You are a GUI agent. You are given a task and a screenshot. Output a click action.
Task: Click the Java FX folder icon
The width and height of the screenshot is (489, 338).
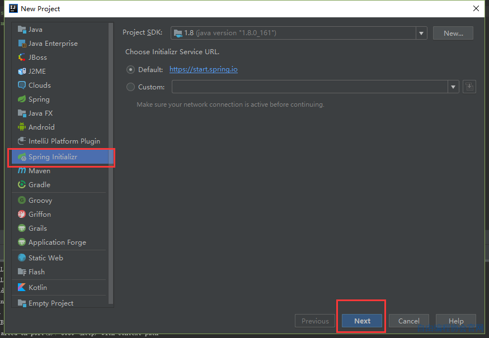coord(22,113)
